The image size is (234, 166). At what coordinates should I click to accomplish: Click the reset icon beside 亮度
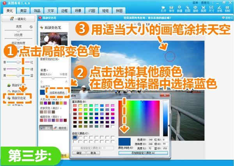[x=31, y=27]
